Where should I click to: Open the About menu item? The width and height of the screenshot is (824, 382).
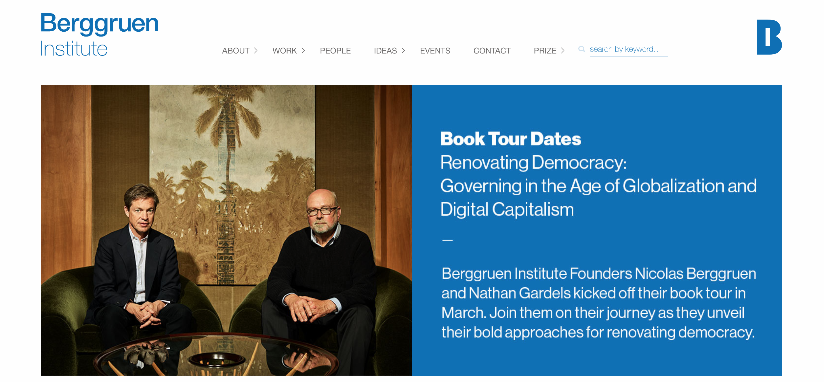click(x=235, y=51)
